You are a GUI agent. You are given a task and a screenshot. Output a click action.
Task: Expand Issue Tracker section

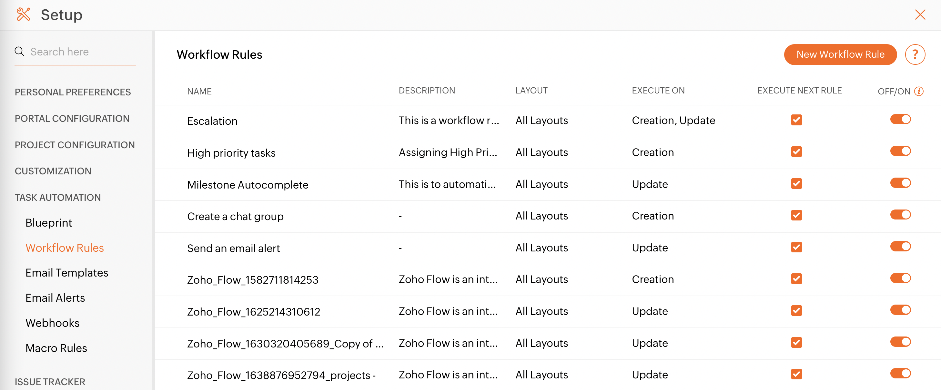point(50,382)
